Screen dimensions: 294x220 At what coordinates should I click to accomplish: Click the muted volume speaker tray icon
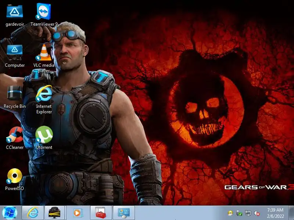(257, 213)
